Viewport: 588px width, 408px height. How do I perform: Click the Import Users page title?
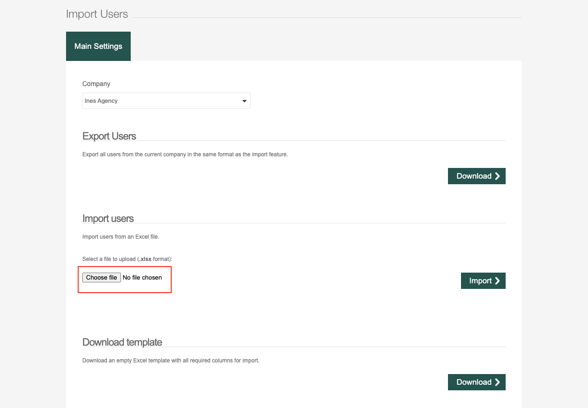[97, 14]
